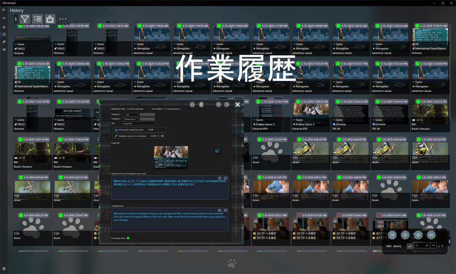The image size is (456, 274).
Task: Click the back arrow beside History
Action: click(4, 10)
